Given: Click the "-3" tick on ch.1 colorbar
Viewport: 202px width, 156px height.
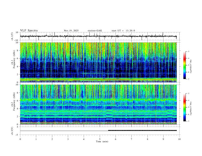Looking at the screenshot, I should pos(188,51).
